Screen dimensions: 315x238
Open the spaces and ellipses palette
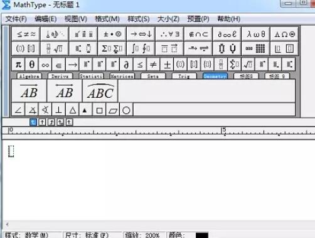[55, 34]
